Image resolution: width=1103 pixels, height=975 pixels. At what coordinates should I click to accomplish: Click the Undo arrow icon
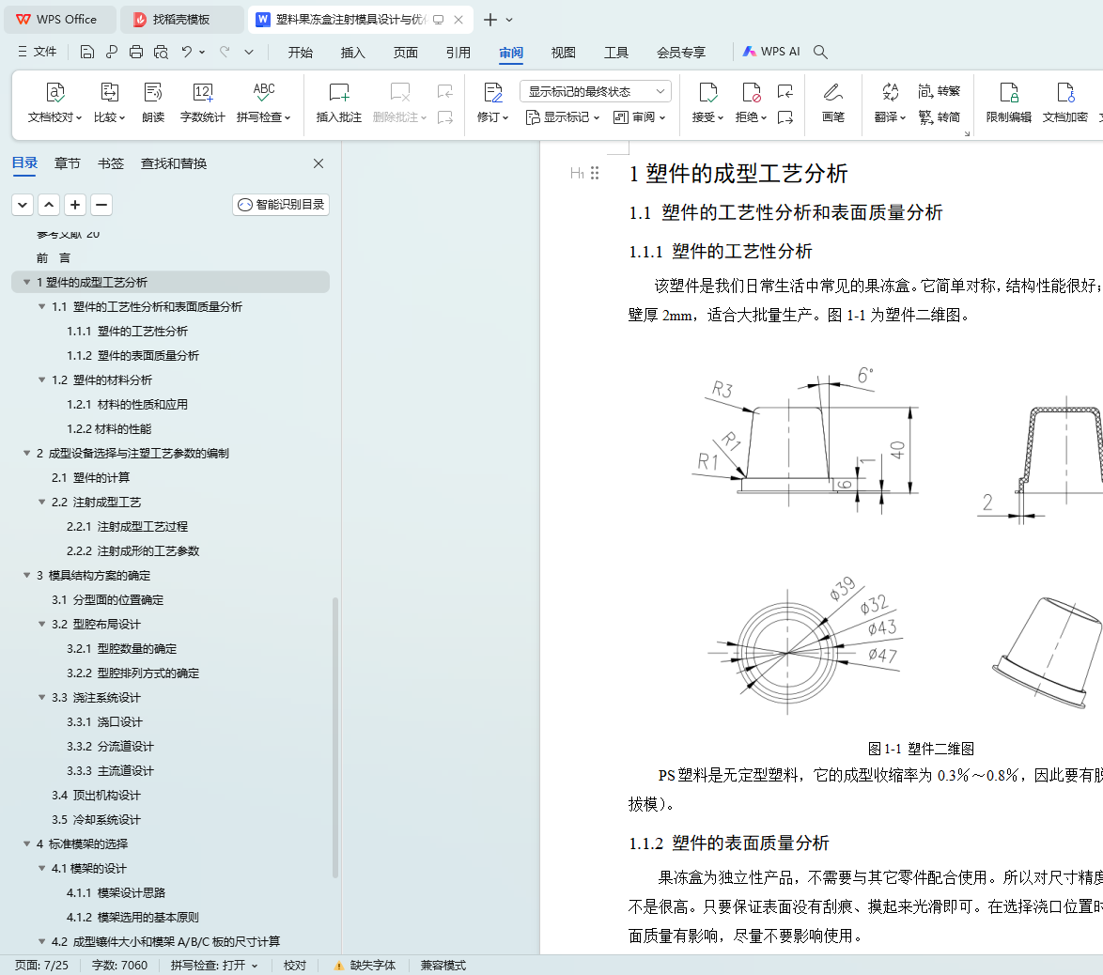pos(186,52)
